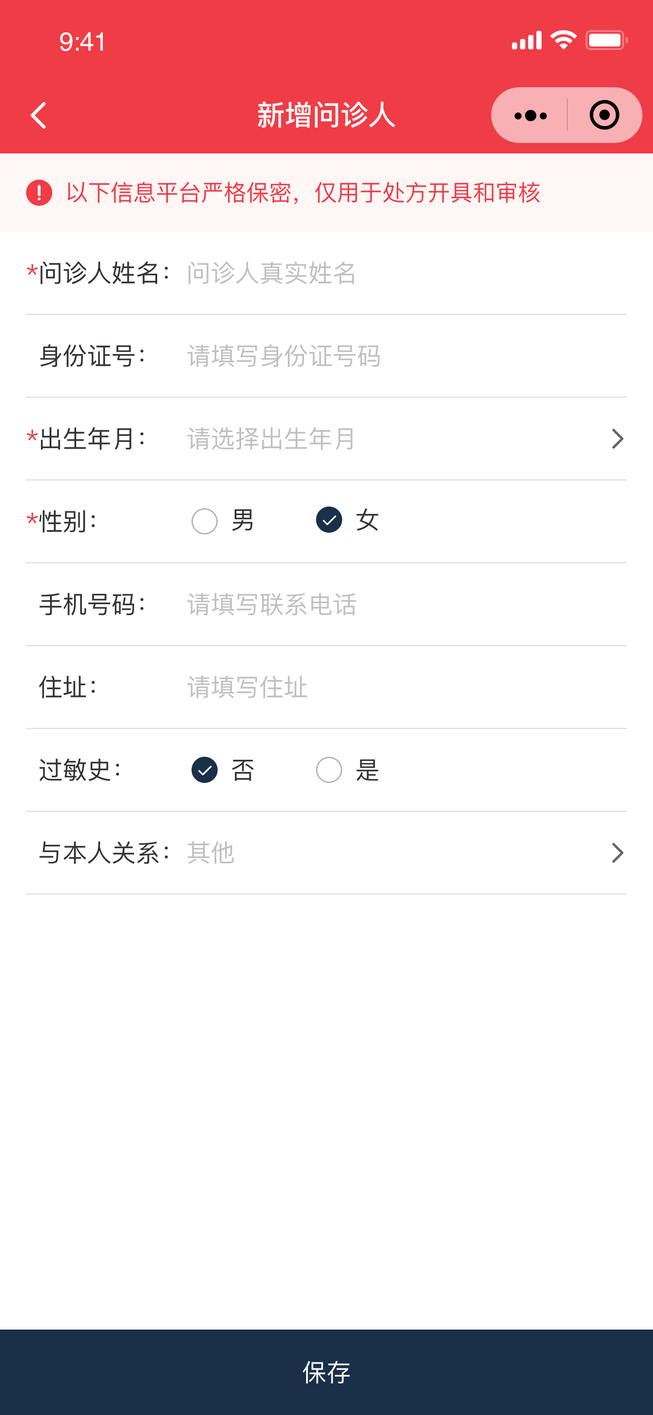
Task: Select 女 gender radio button
Action: (329, 520)
